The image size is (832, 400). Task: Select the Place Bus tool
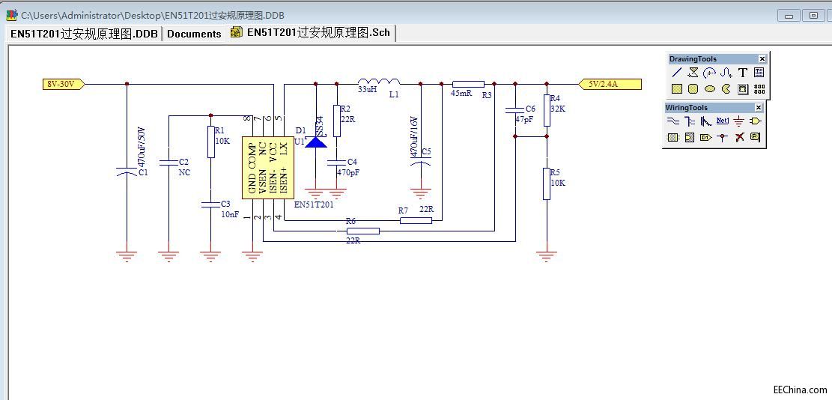[x=689, y=121]
